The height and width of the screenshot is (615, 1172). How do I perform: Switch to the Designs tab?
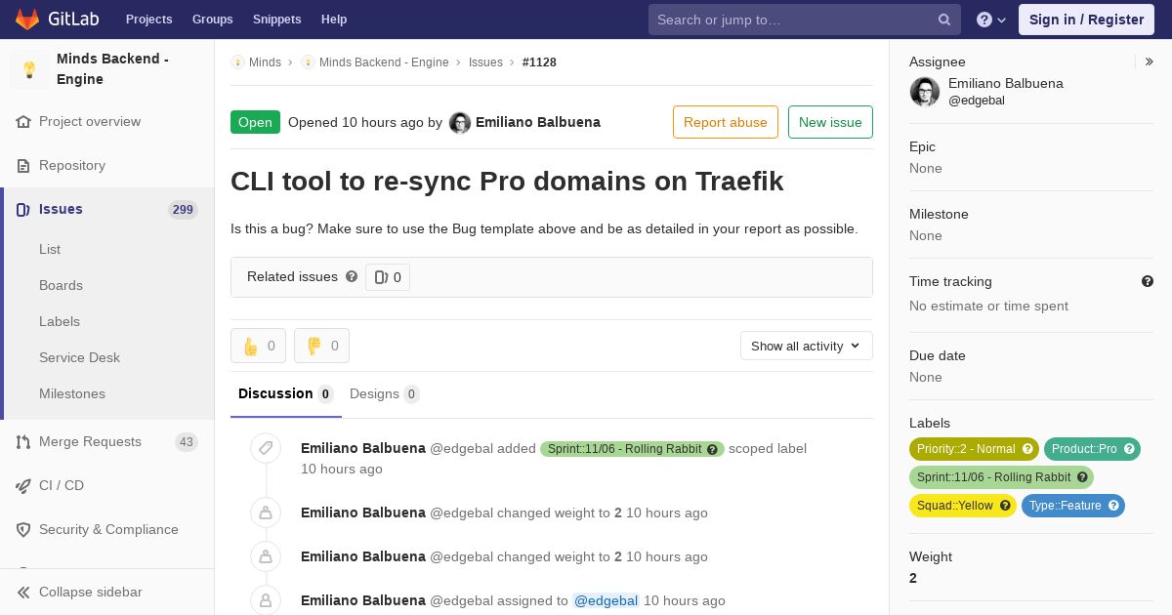click(384, 393)
